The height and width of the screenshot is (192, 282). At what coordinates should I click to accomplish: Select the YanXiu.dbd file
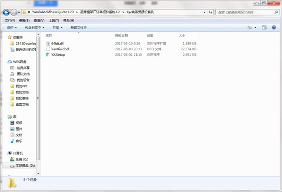coord(60,49)
